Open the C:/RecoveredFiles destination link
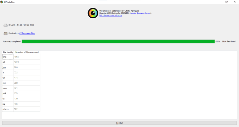239x127 pixels. click(x=27, y=33)
